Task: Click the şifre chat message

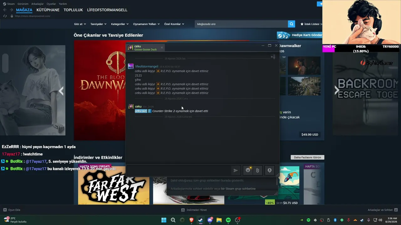Action: [x=138, y=80]
